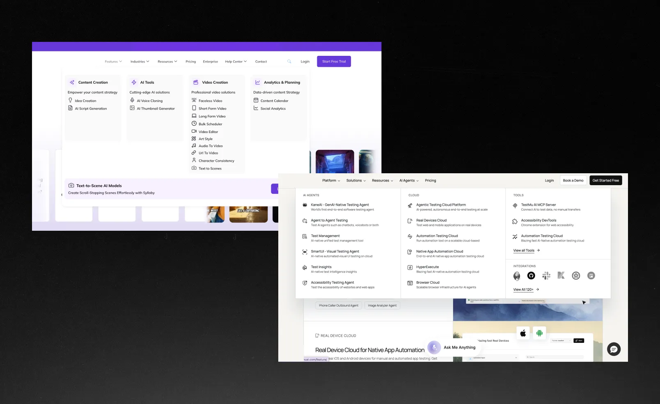This screenshot has width=660, height=404.
Task: Click the Start Free Trial button
Action: (x=334, y=62)
